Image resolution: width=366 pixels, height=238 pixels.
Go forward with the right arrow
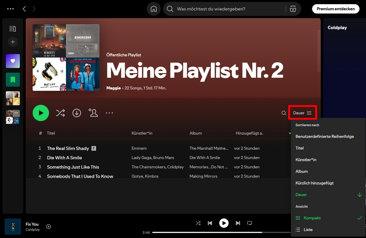point(34,9)
